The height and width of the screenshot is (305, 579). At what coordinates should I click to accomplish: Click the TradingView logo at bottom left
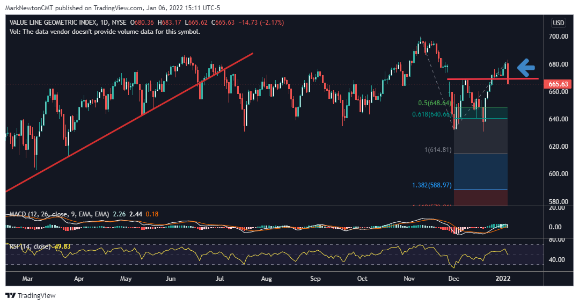tap(31, 296)
